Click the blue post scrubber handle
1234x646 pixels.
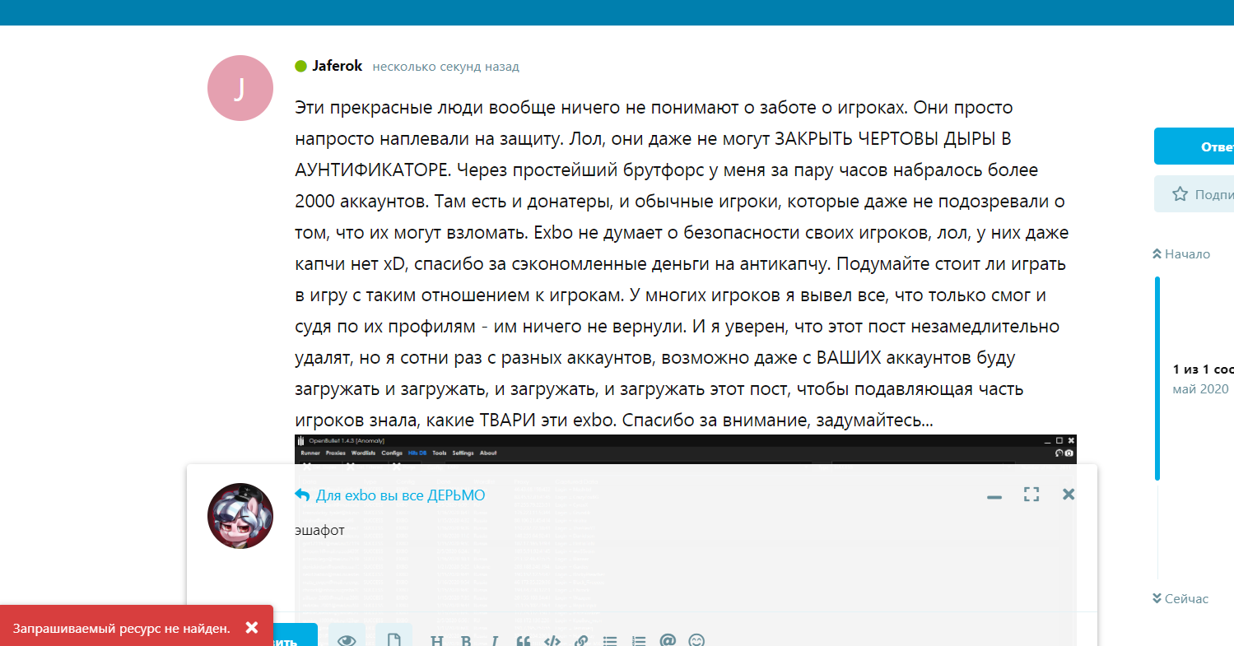(1157, 379)
